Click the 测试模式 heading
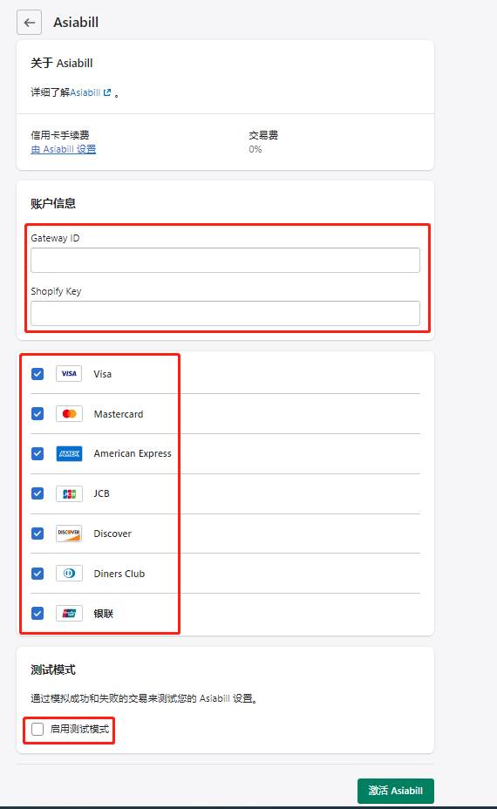The width and height of the screenshot is (497, 809). tap(53, 670)
